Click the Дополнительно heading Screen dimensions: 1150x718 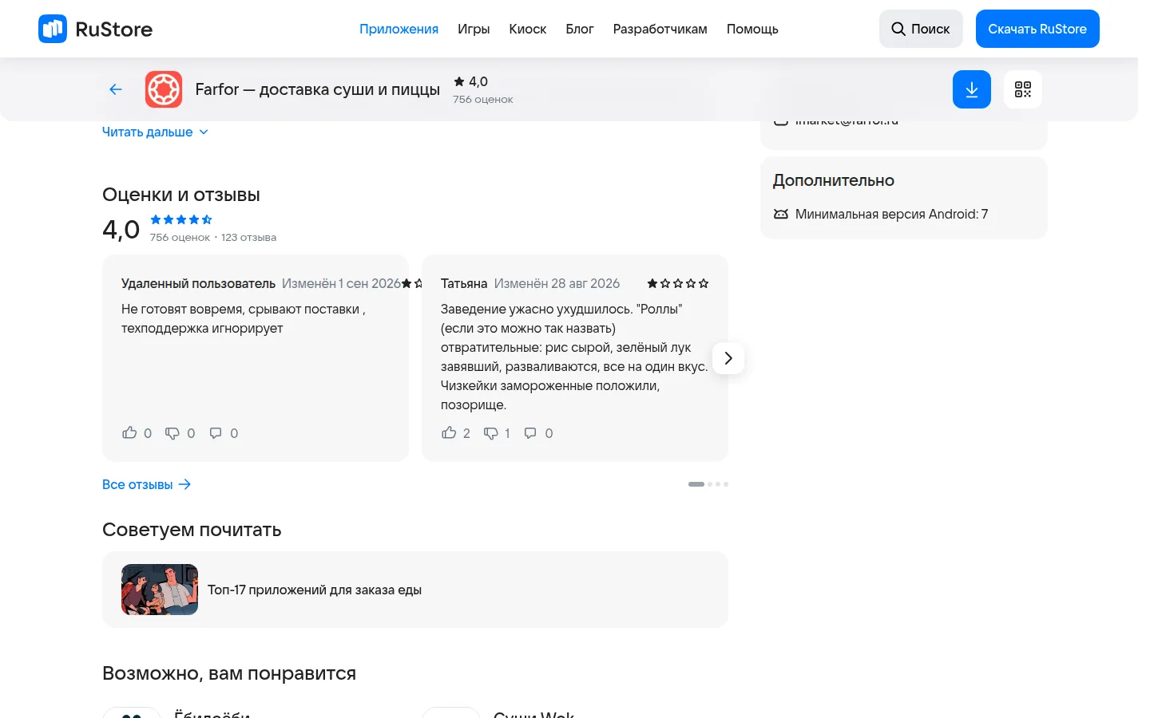coord(834,180)
